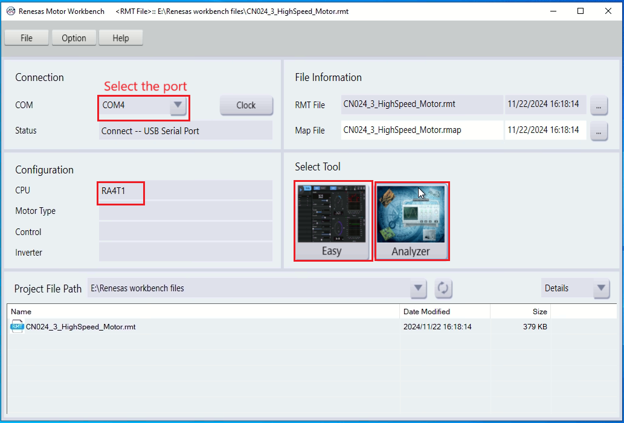The height and width of the screenshot is (423, 624).
Task: Expand the Project File Path dropdown
Action: [x=418, y=288]
